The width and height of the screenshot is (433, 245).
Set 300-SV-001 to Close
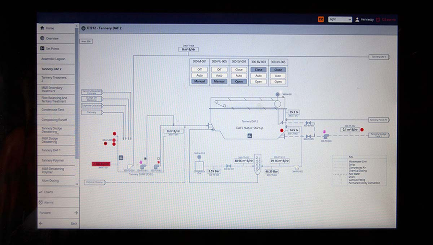pos(239,69)
